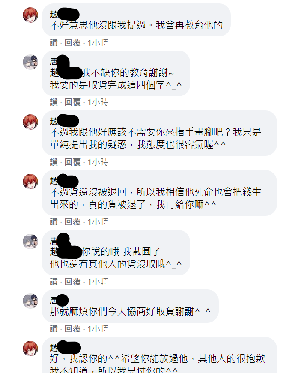Reply to the comment 真的貨被退了

73,222
